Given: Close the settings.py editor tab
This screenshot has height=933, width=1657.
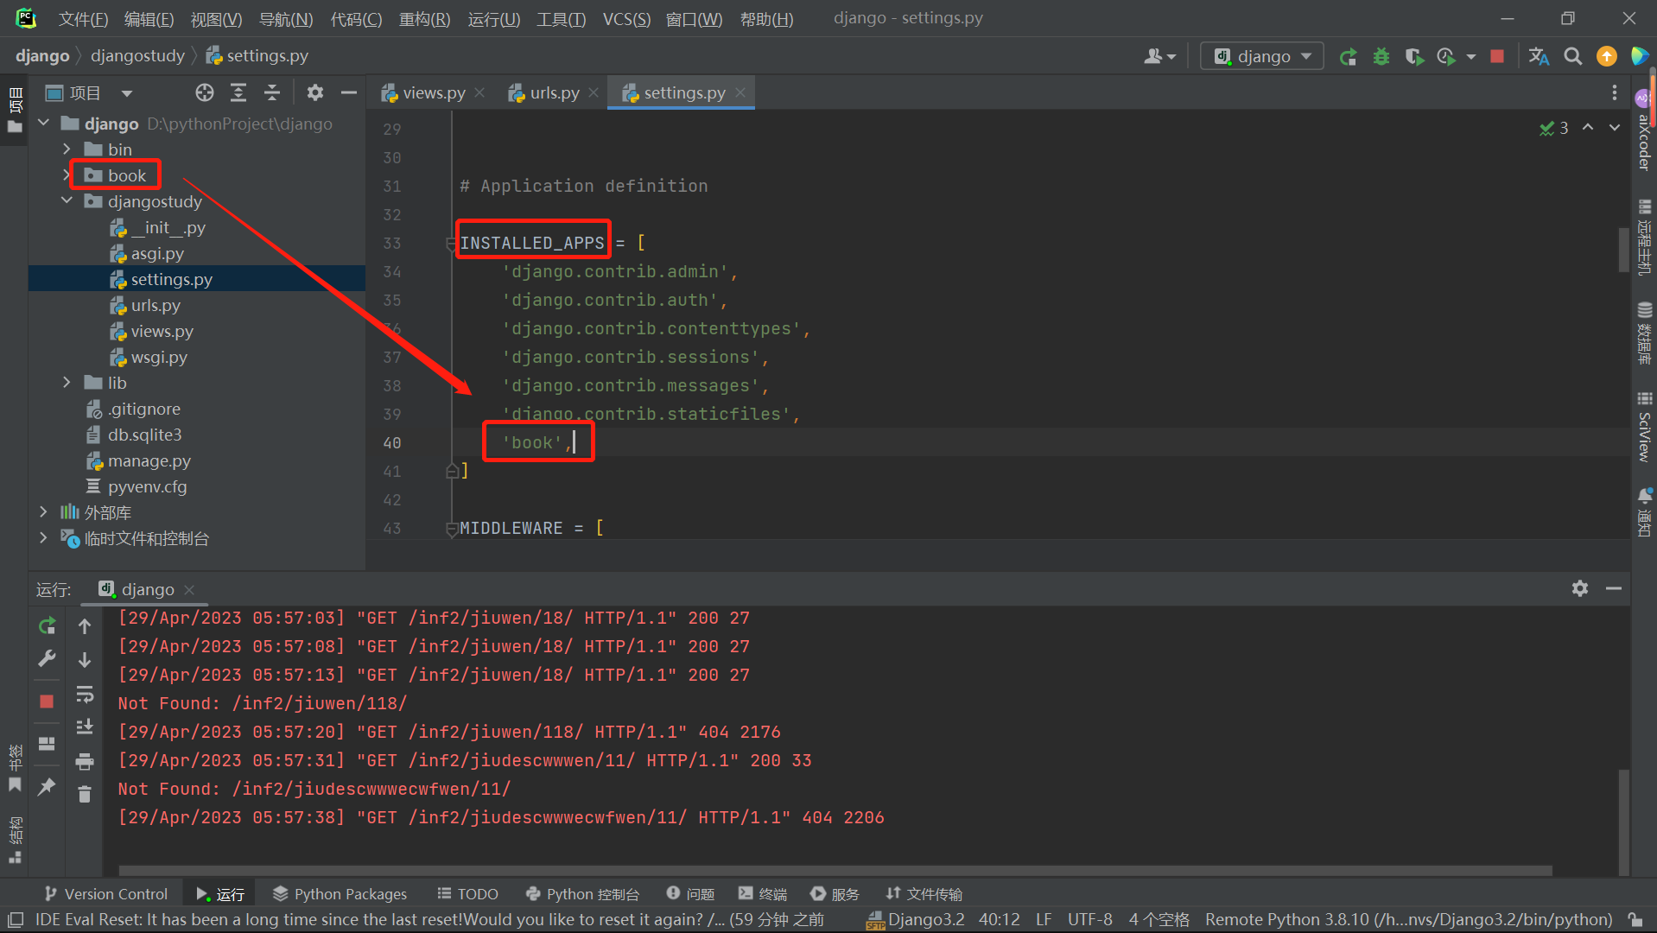Looking at the screenshot, I should (x=740, y=92).
